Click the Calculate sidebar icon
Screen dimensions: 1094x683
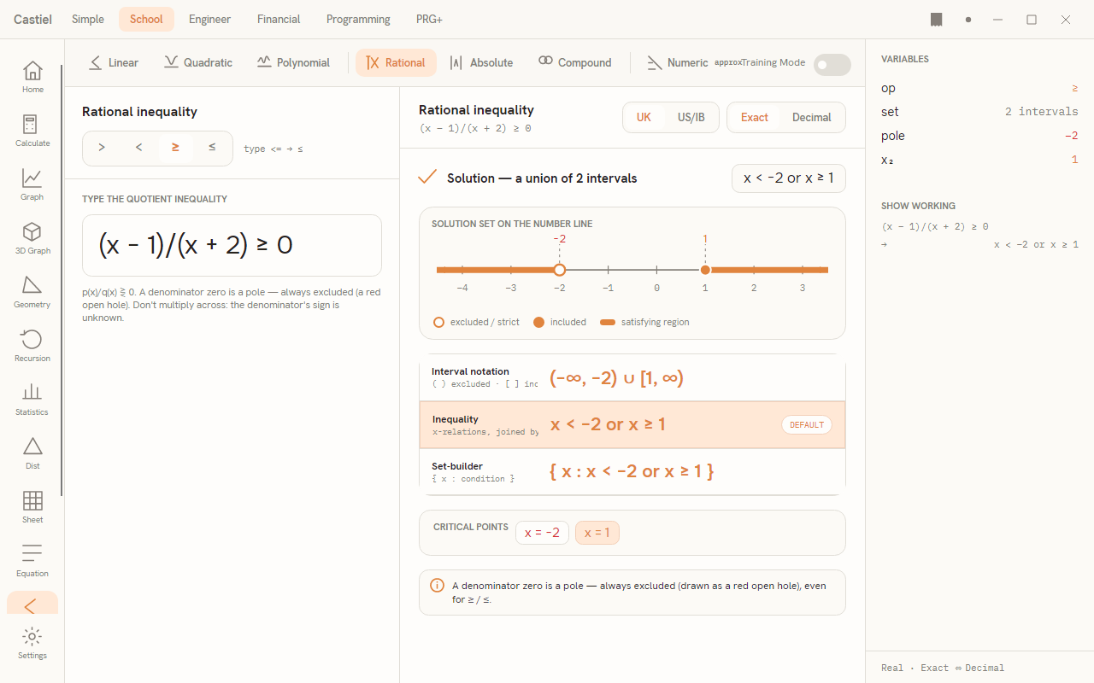tap(32, 131)
